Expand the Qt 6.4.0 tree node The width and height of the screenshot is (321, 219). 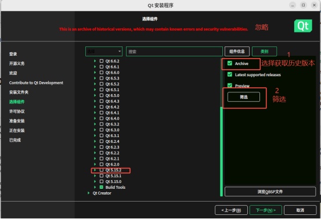95,118
